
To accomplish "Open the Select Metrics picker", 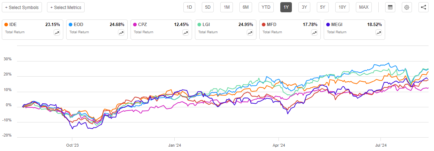I will click(x=66, y=7).
